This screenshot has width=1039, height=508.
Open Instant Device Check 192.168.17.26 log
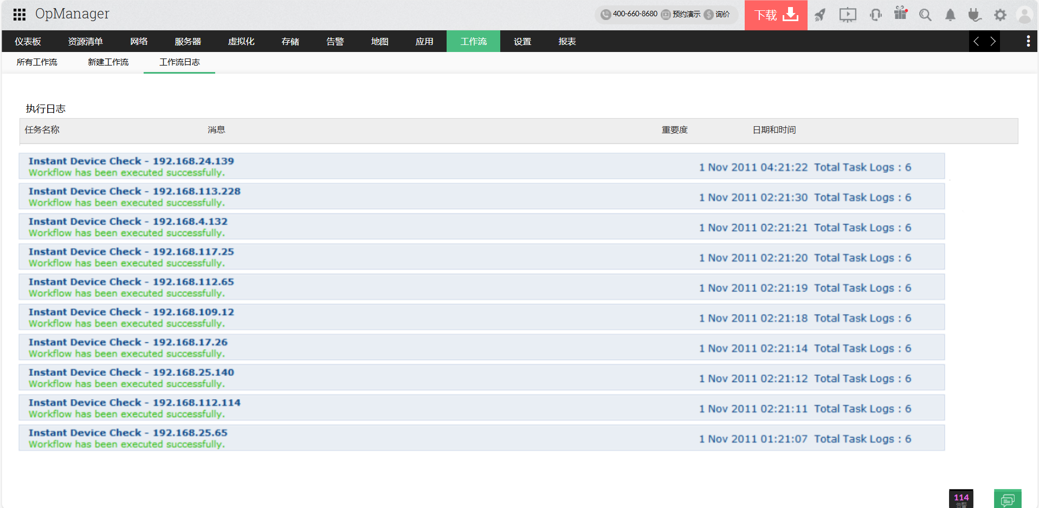click(482, 348)
